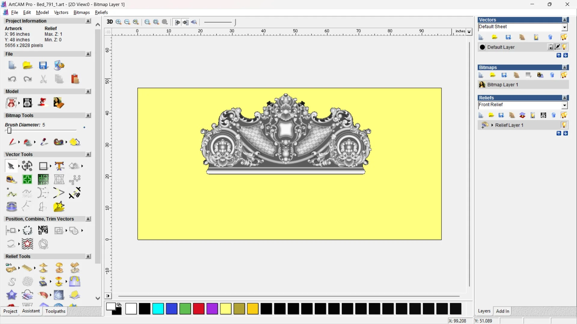The image size is (577, 324).
Task: Click the Create Text vector tool
Action: [59, 166]
